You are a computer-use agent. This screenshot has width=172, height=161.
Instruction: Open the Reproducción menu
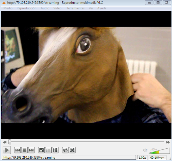26,8
